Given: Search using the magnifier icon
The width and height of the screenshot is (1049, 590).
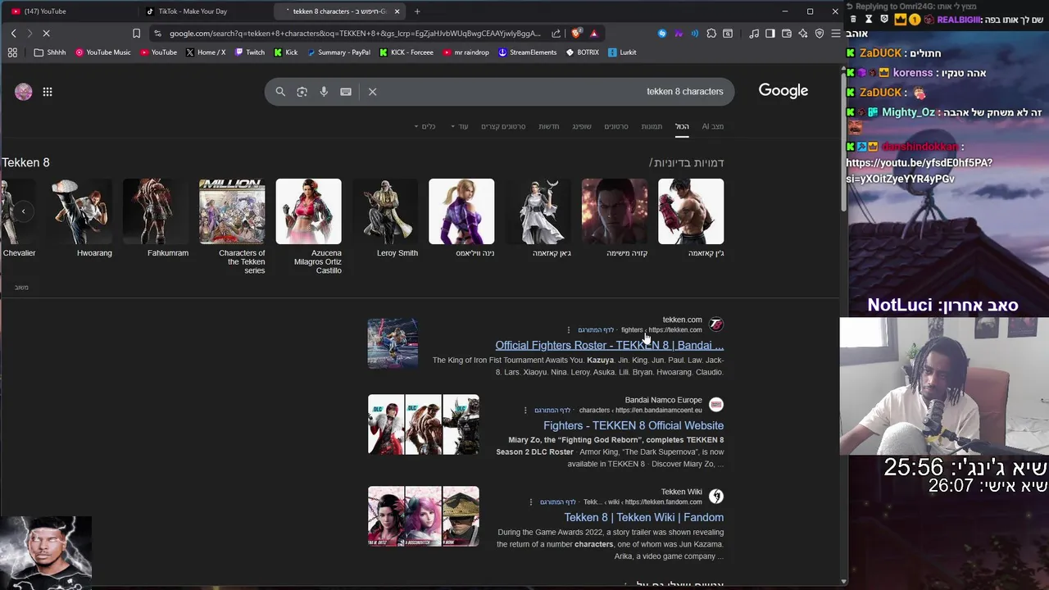Looking at the screenshot, I should 280,92.
